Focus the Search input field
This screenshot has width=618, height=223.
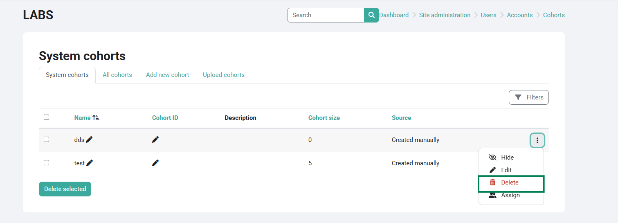[326, 15]
